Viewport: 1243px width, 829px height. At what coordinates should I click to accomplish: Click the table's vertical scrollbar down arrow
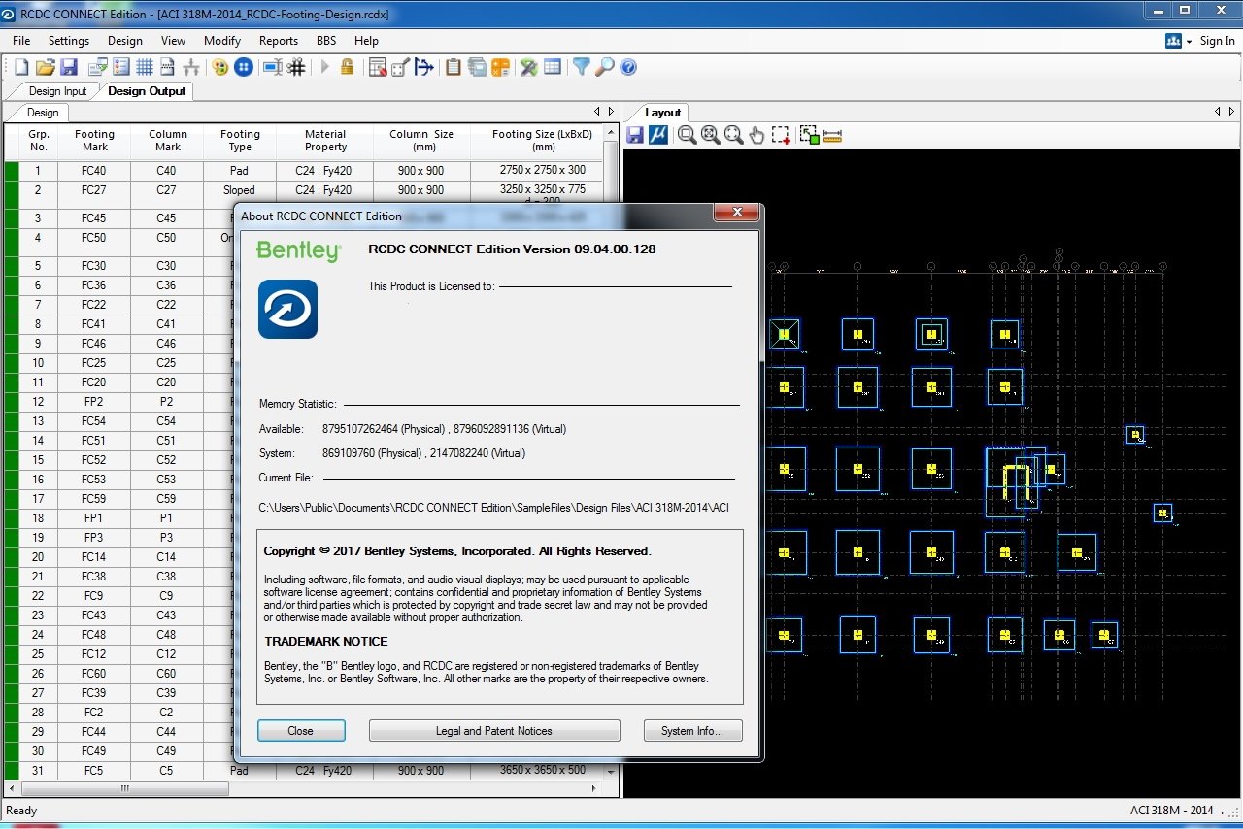click(611, 773)
